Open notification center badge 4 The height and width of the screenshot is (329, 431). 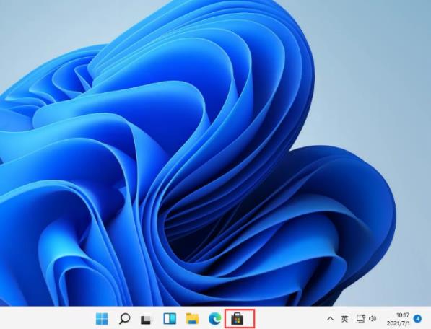(x=417, y=319)
